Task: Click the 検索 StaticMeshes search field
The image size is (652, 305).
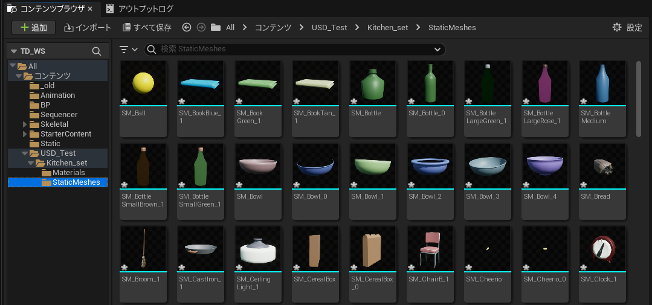Action: pyautogui.click(x=290, y=49)
